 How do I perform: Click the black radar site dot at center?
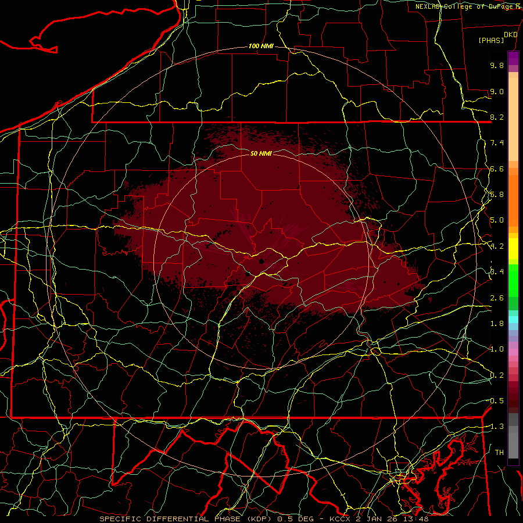pyautogui.click(x=261, y=261)
